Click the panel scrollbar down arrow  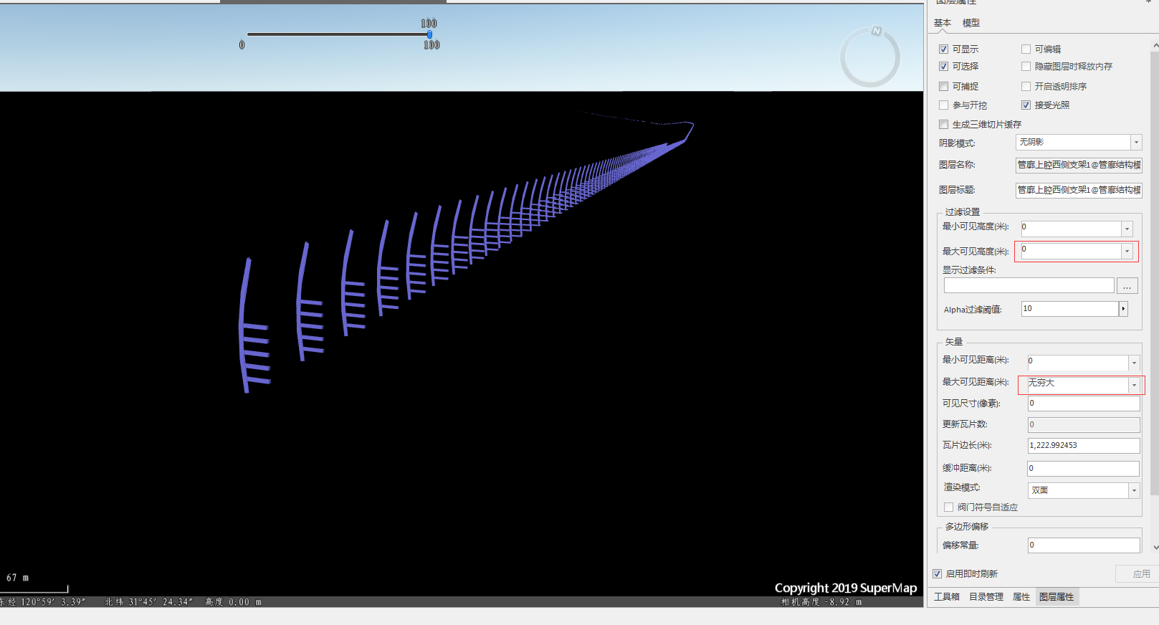pos(1155,547)
